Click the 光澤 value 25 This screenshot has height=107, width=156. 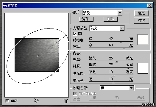click(x=111, y=58)
